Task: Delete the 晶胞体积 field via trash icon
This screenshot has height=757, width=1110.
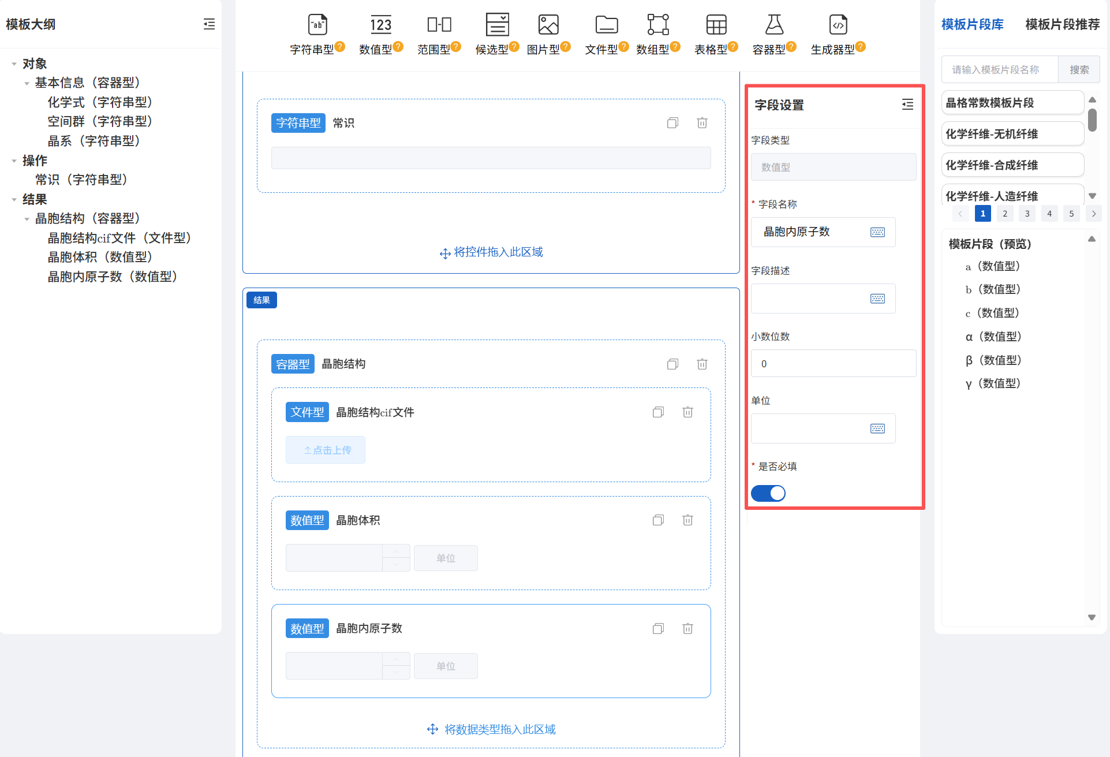Action: 687,520
